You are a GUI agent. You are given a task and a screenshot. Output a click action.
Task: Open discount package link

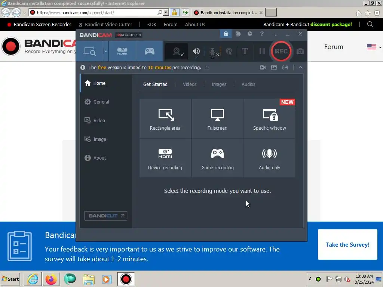(307, 25)
